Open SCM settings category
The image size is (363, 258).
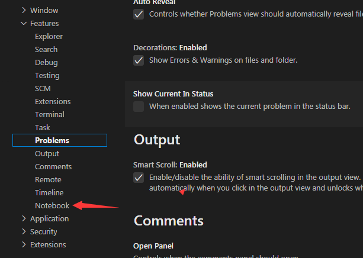coord(43,89)
